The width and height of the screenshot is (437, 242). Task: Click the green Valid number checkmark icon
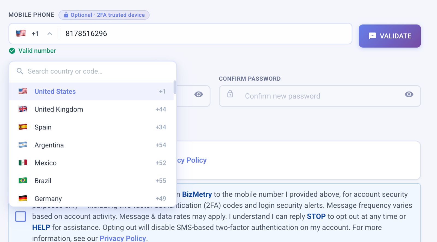pyautogui.click(x=12, y=51)
